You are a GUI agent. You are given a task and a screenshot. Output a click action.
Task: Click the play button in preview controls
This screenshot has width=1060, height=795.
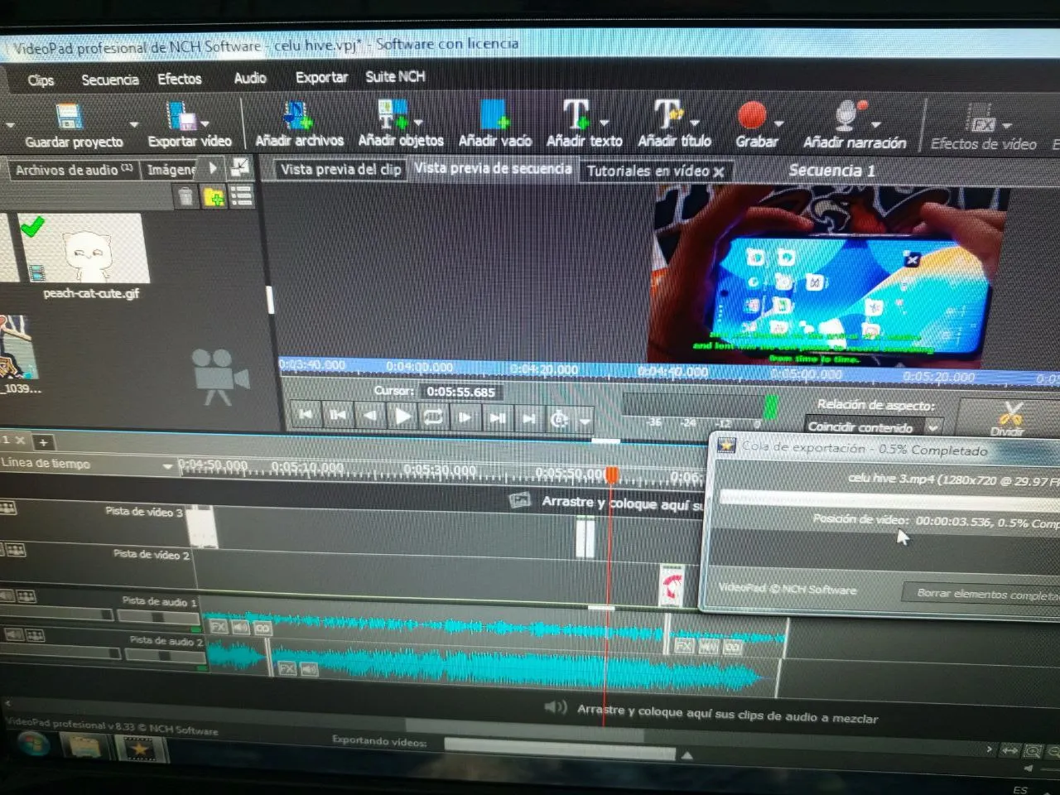(x=402, y=416)
